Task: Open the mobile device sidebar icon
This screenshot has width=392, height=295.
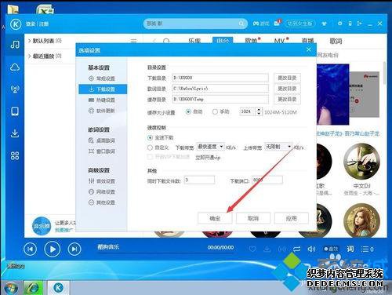Action: coord(15,111)
